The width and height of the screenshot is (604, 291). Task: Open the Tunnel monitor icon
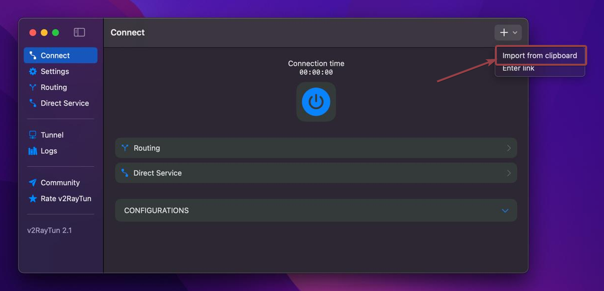click(x=32, y=134)
